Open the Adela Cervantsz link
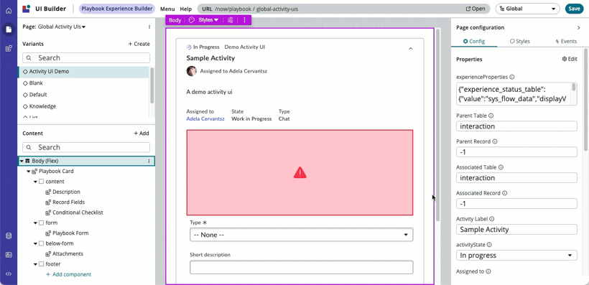589x285 pixels. click(x=205, y=118)
